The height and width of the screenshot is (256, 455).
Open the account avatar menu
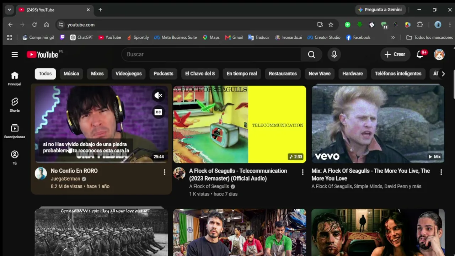pos(439,54)
